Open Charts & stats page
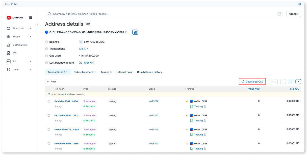The width and height of the screenshot is (308, 156). click(20, 45)
